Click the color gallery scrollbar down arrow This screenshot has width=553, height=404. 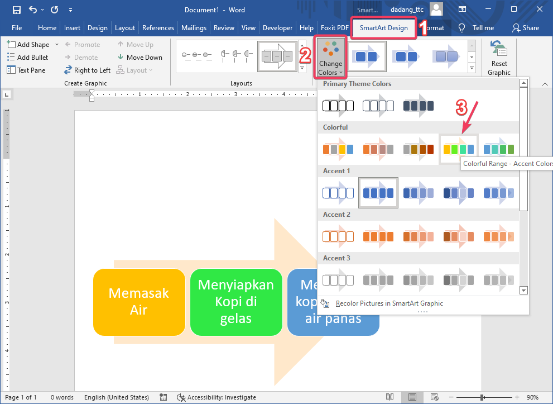[x=523, y=290]
